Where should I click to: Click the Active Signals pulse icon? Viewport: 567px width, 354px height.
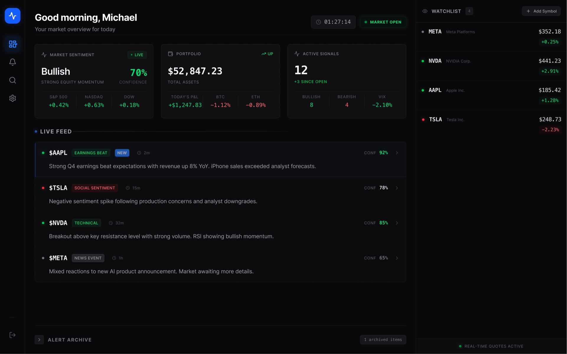click(297, 54)
